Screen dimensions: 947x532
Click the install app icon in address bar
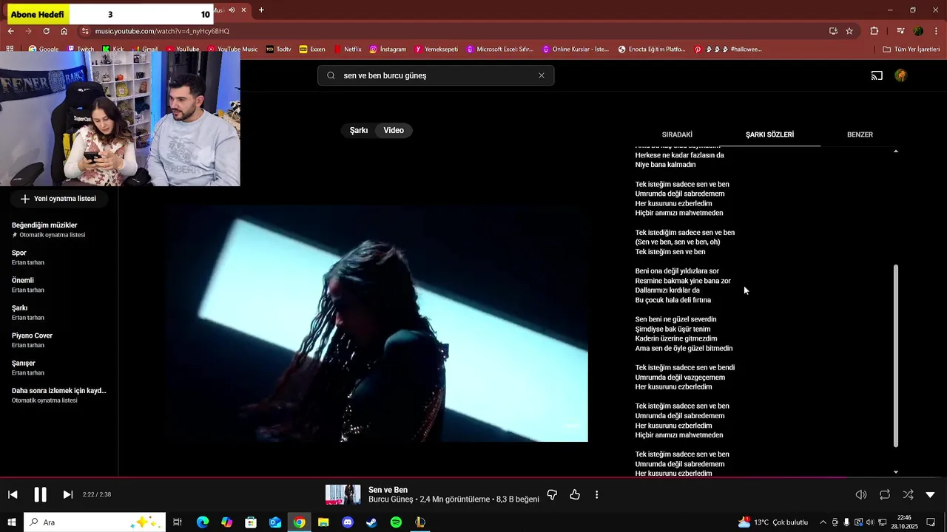click(833, 31)
